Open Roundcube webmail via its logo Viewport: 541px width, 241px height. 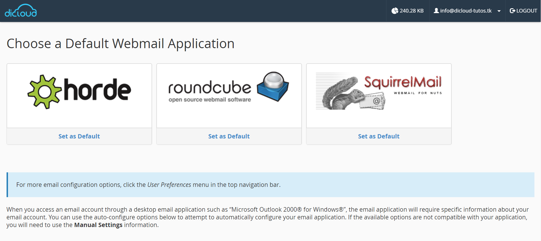click(229, 87)
